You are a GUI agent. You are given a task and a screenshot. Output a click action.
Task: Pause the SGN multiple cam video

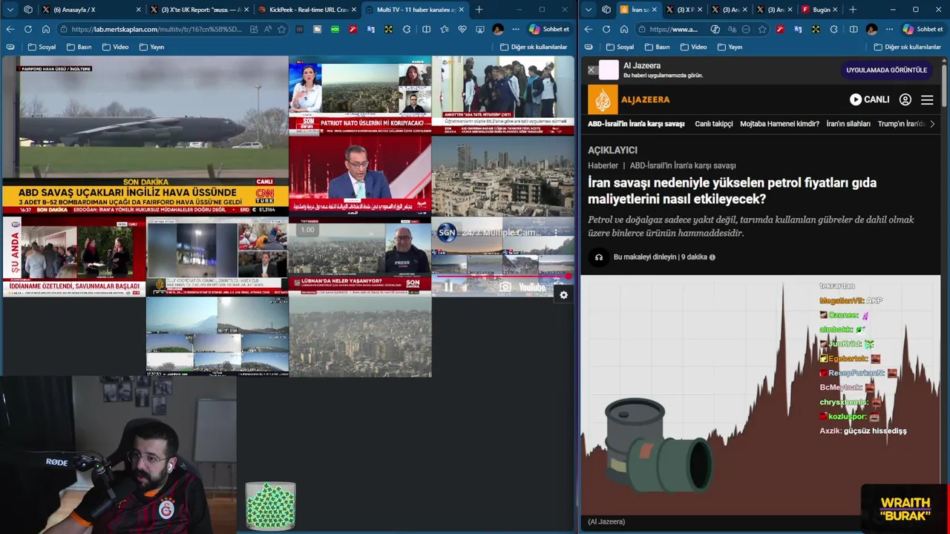click(x=448, y=286)
